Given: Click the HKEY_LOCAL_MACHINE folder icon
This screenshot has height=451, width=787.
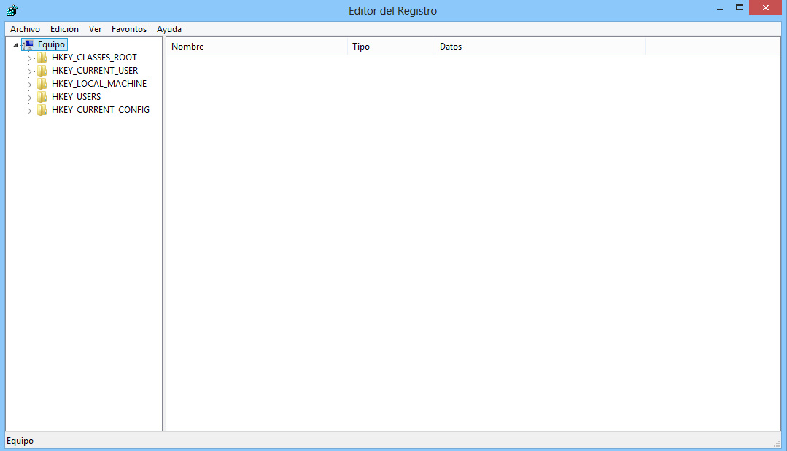Looking at the screenshot, I should point(42,84).
